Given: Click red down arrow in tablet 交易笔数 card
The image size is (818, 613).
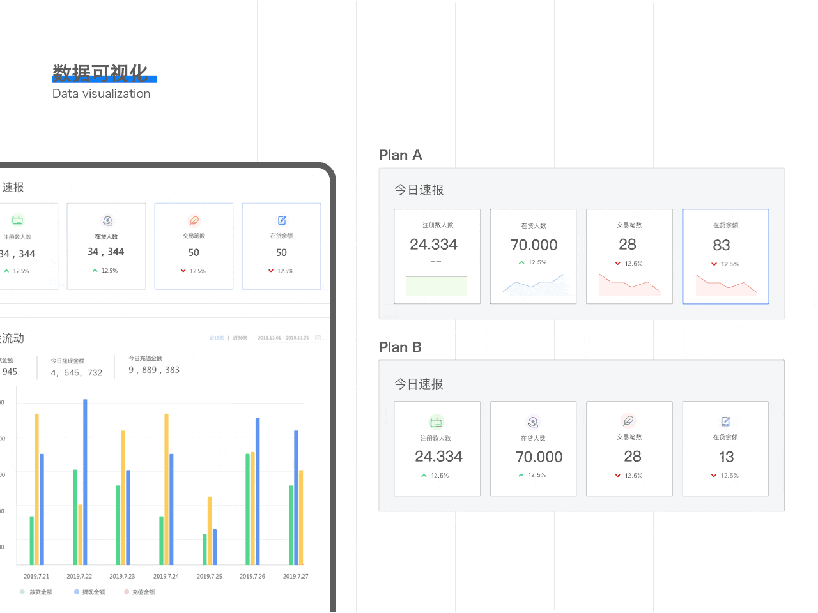Looking at the screenshot, I should click(x=183, y=271).
